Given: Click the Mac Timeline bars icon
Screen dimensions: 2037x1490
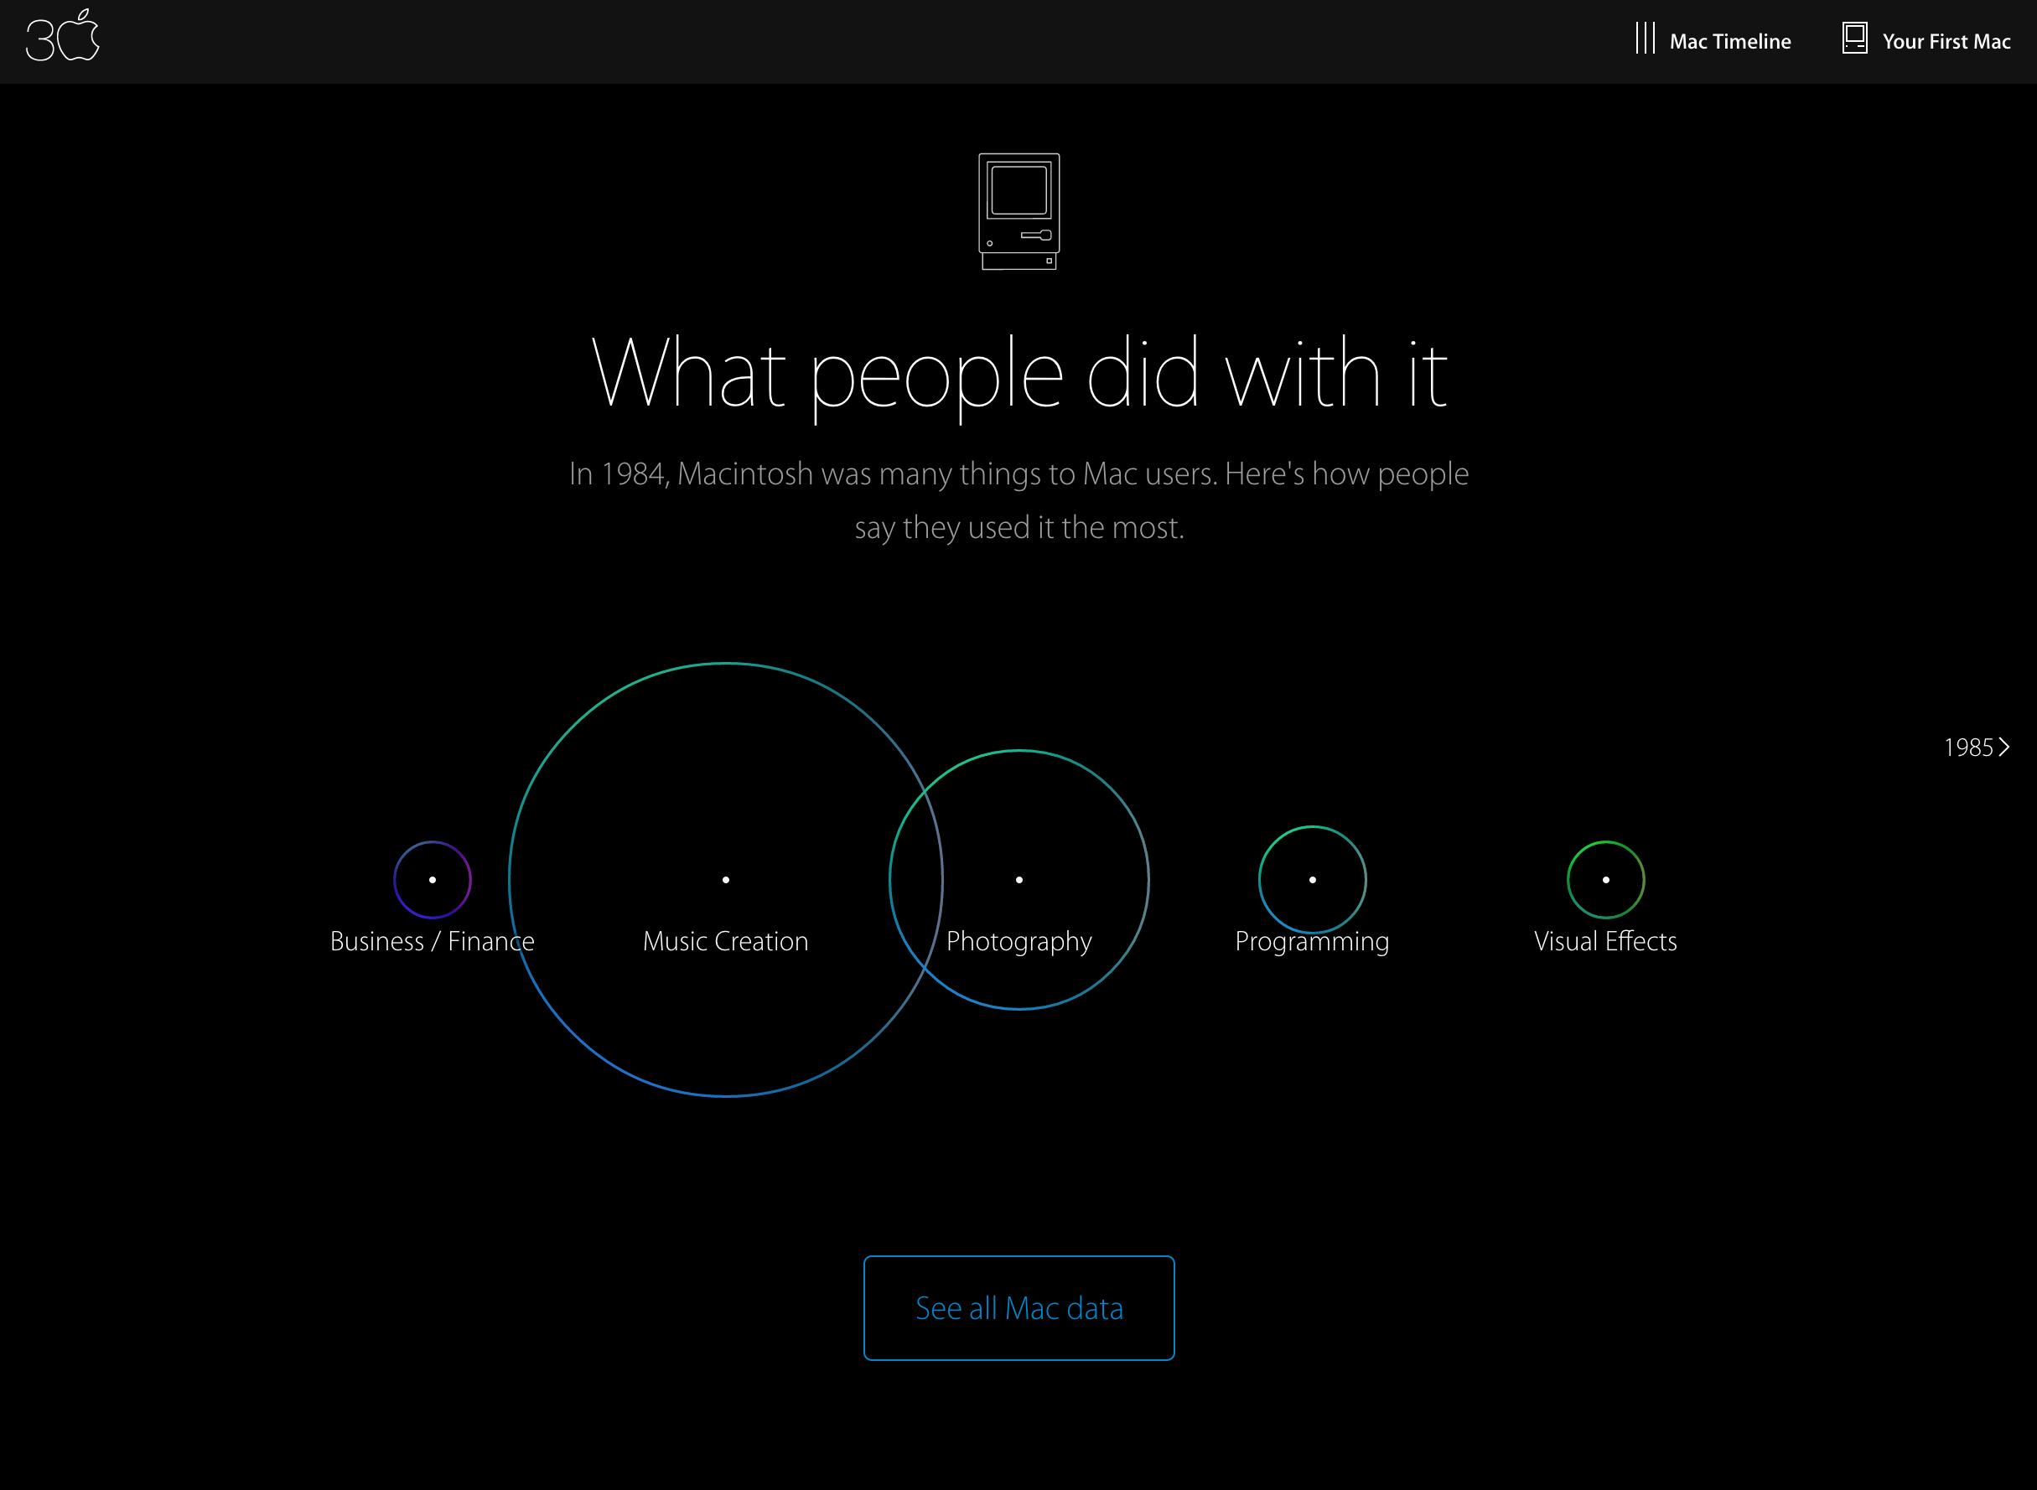Looking at the screenshot, I should point(1645,39).
